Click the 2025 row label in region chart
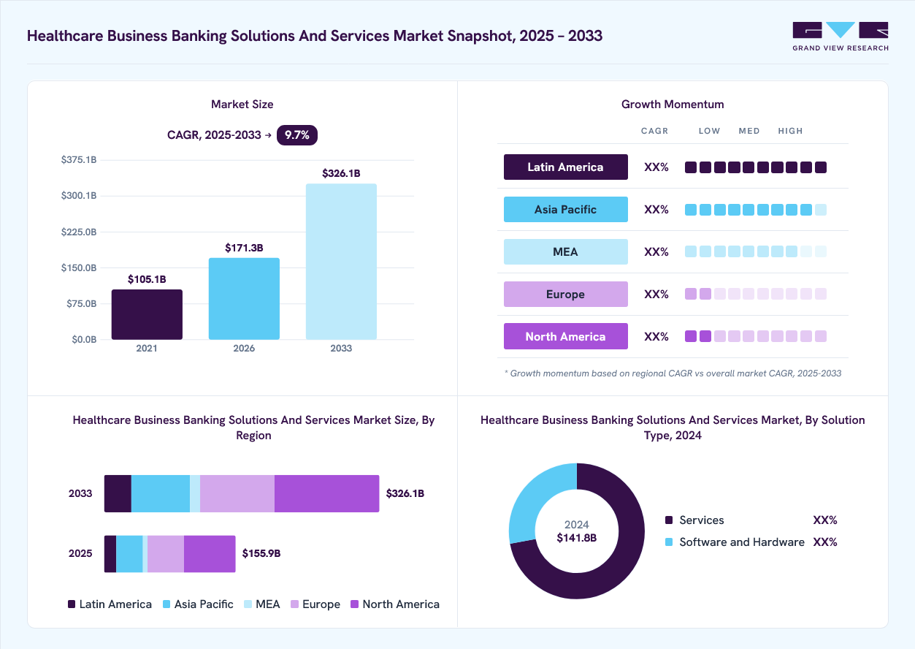 click(80, 553)
